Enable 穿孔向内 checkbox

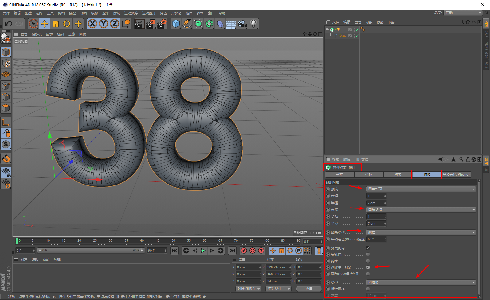pos(368,254)
